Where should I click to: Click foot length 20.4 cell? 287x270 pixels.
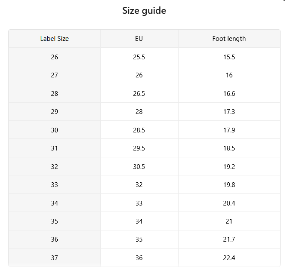[229, 203]
